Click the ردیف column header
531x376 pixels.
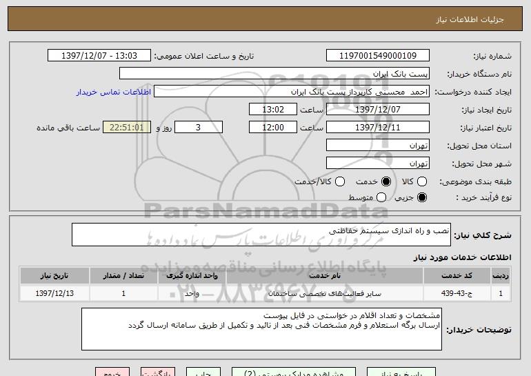click(x=501, y=276)
